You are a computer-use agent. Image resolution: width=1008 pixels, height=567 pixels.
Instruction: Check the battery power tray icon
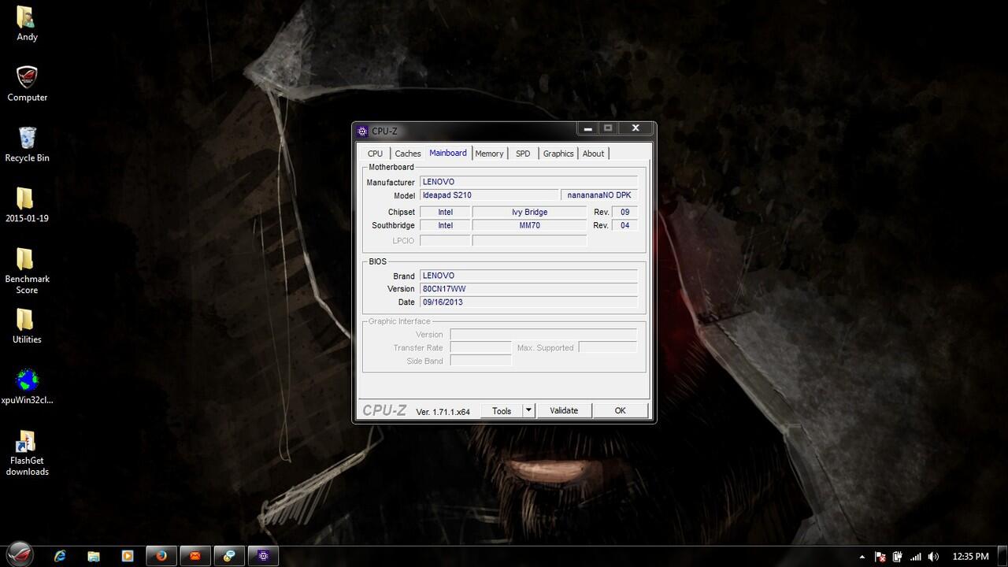coord(898,557)
